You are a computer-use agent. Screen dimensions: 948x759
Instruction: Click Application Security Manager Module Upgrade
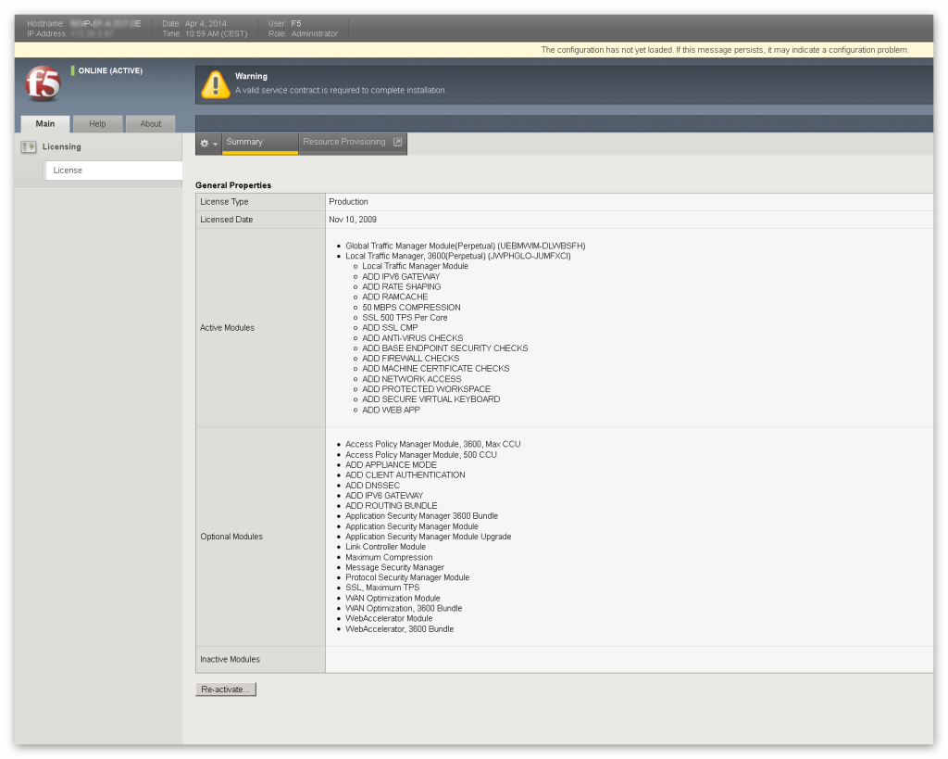428,537
